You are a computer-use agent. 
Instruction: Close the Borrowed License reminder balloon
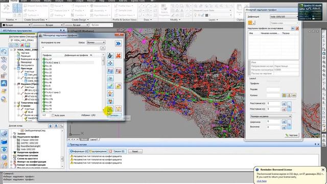coord(323,170)
